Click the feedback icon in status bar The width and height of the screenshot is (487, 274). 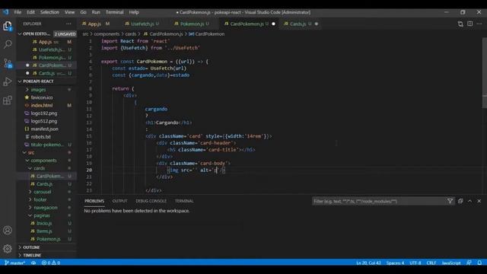coord(469,263)
